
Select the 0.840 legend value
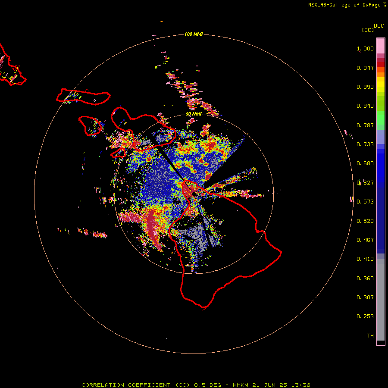coord(365,106)
